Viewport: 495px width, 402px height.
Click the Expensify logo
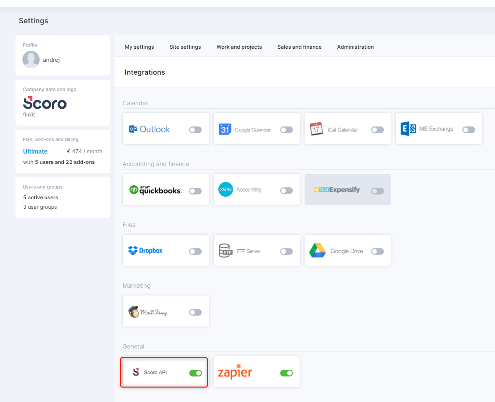[x=336, y=190]
